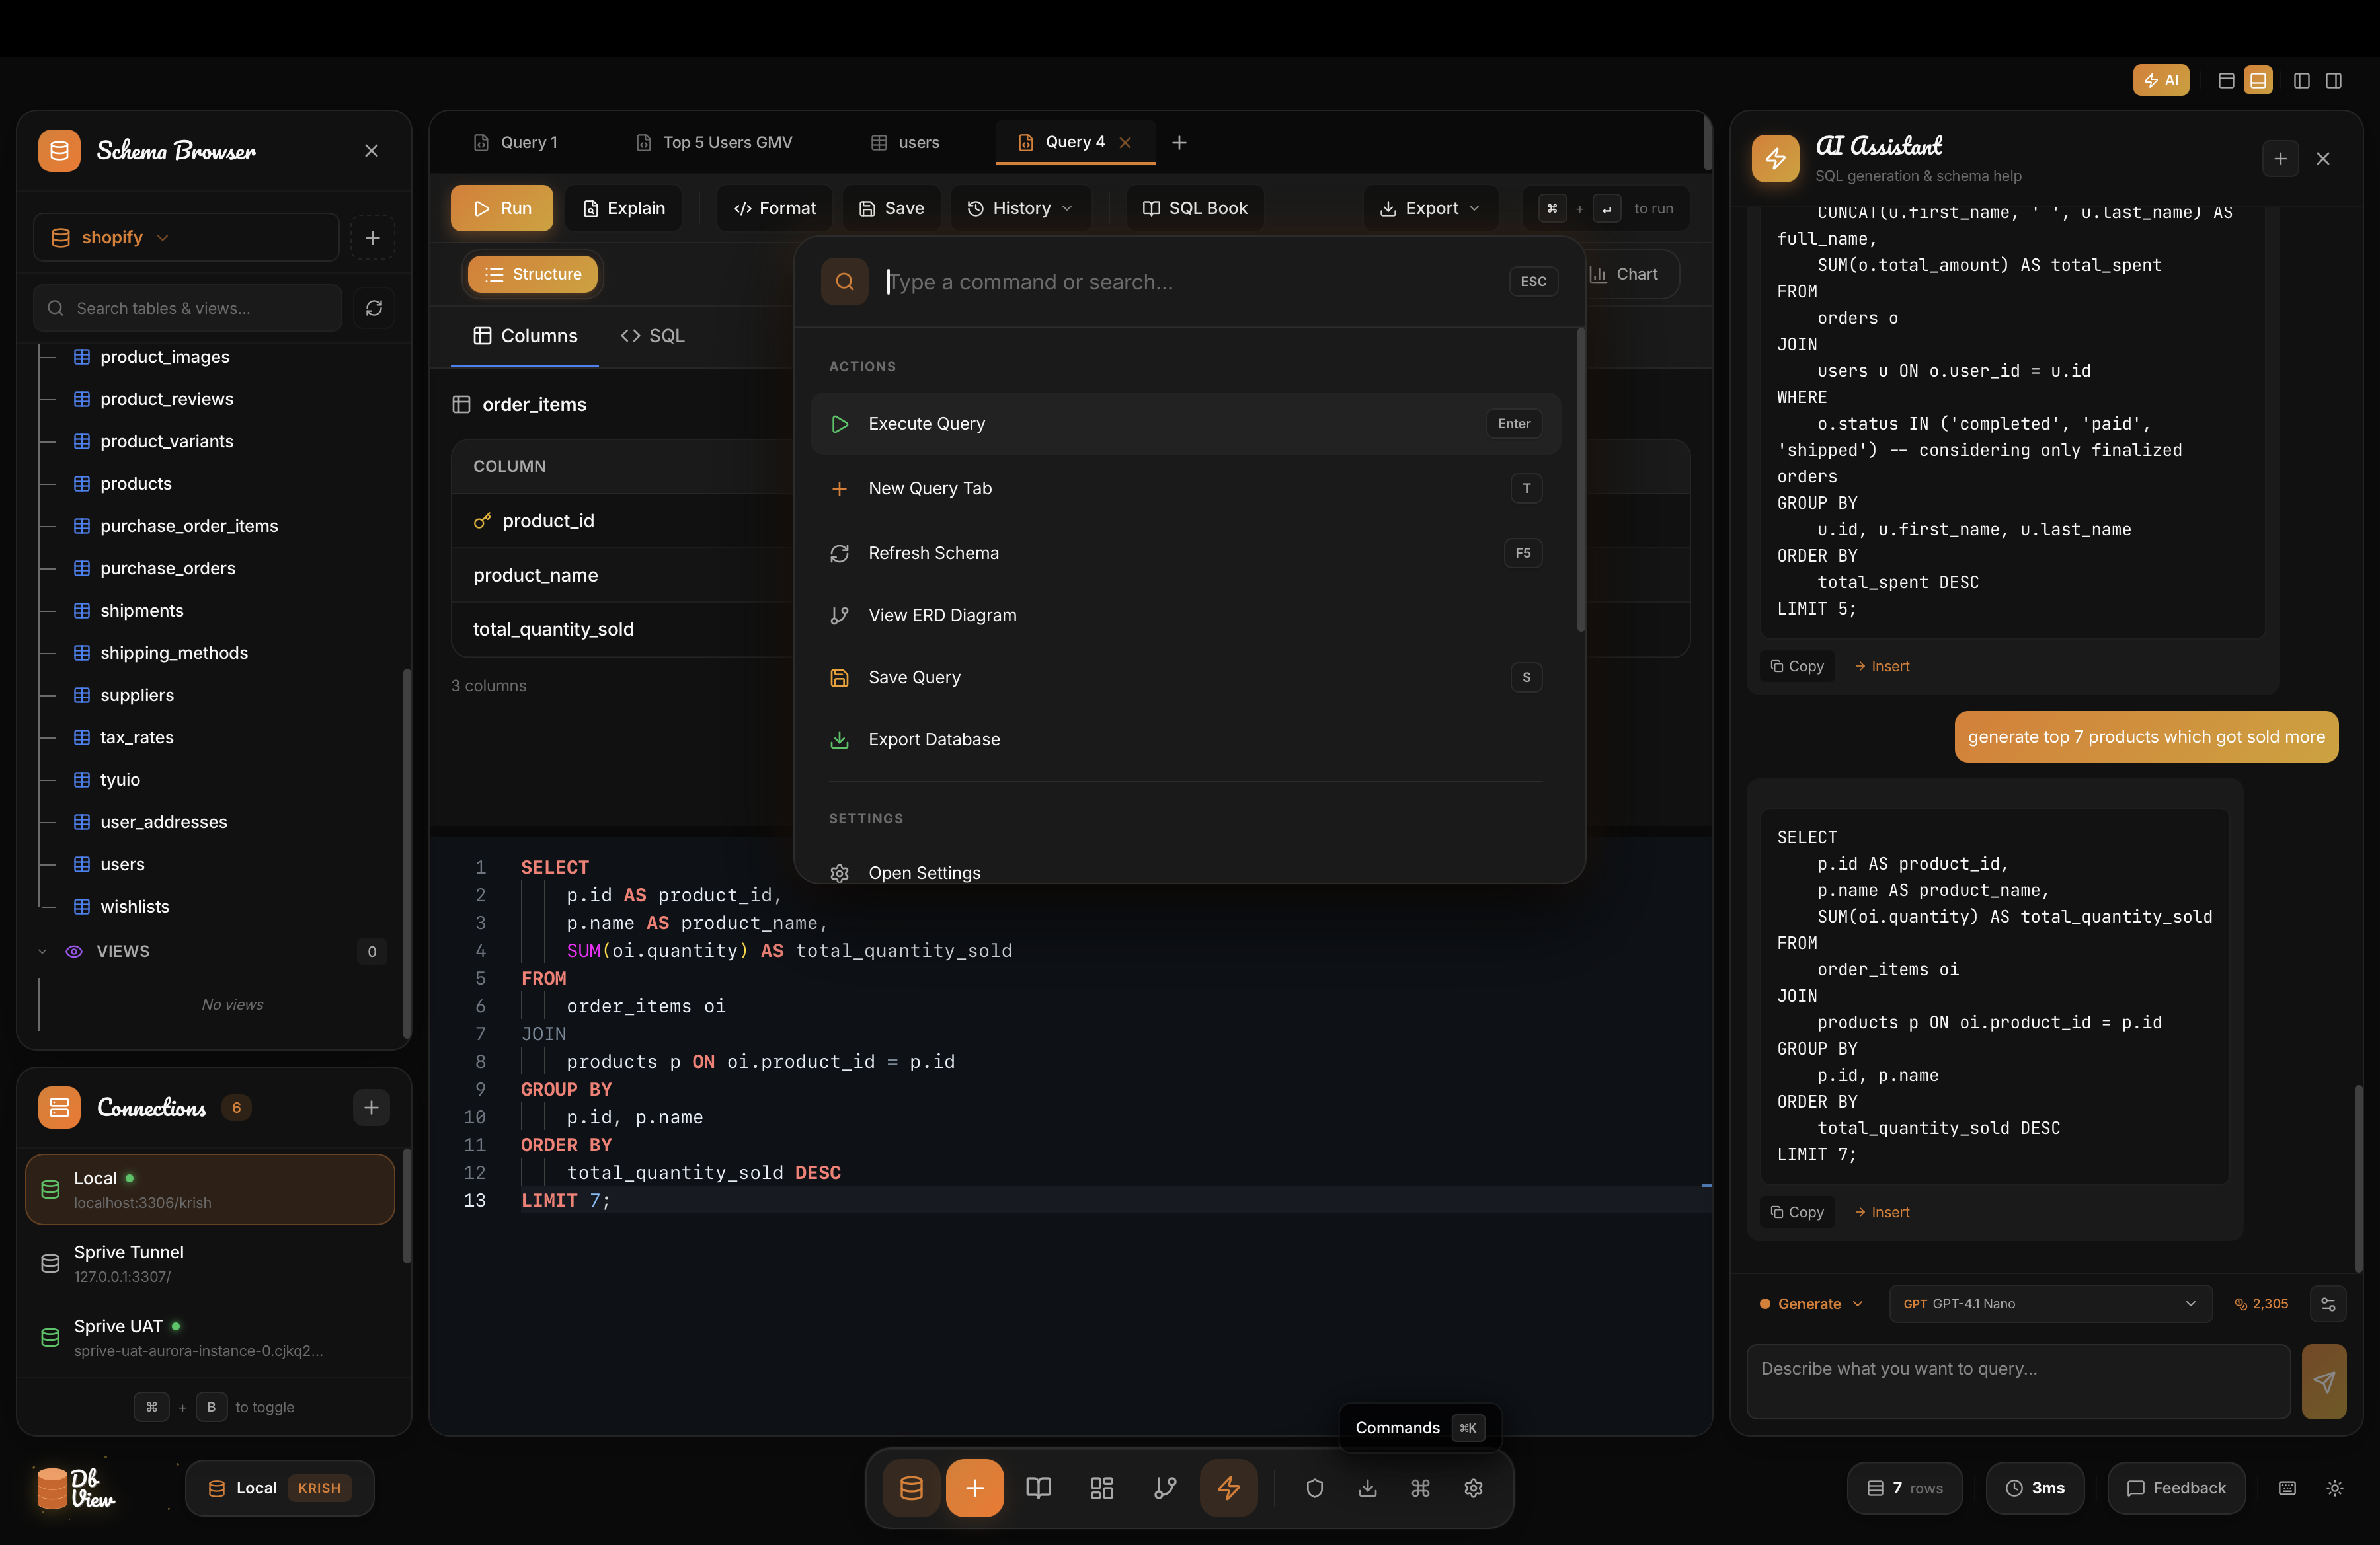
Task: Toggle visibility of VIEWS with the eye icon
Action: click(x=74, y=950)
